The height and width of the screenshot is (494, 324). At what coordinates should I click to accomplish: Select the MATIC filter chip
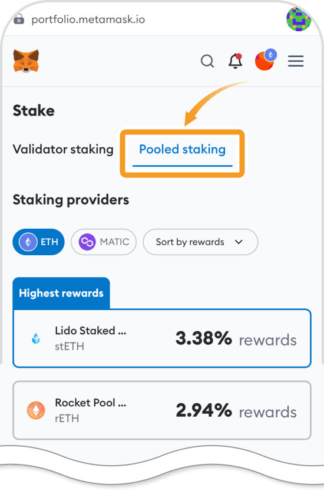click(104, 242)
